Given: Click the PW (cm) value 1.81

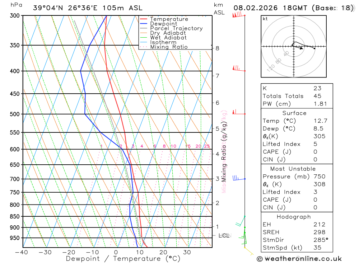Looking at the screenshot, I should tap(320, 104).
